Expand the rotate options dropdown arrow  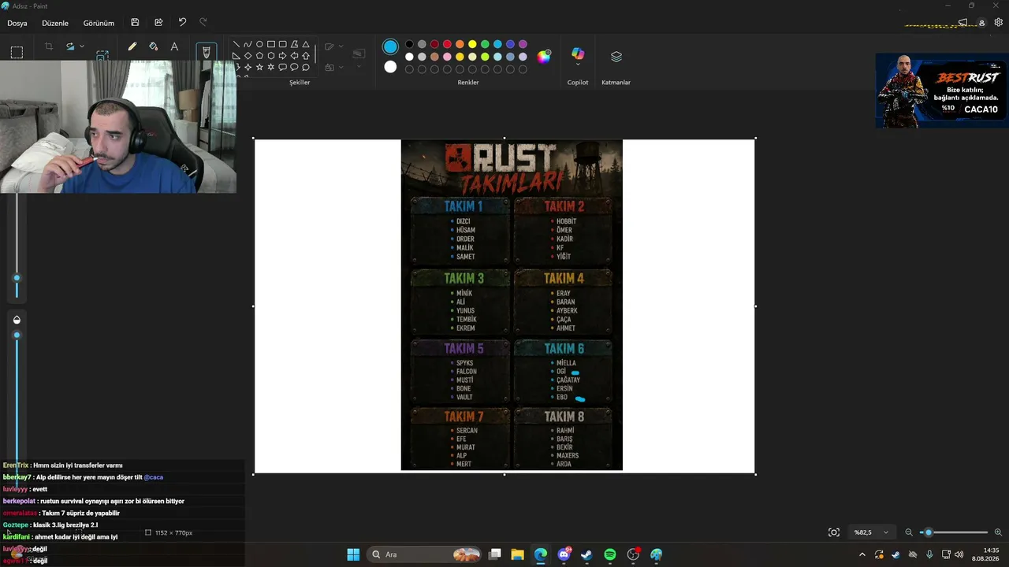coord(81,46)
